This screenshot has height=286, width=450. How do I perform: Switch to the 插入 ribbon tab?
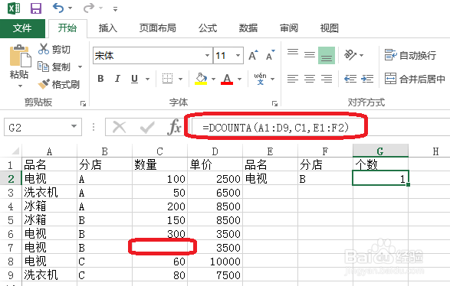(108, 28)
